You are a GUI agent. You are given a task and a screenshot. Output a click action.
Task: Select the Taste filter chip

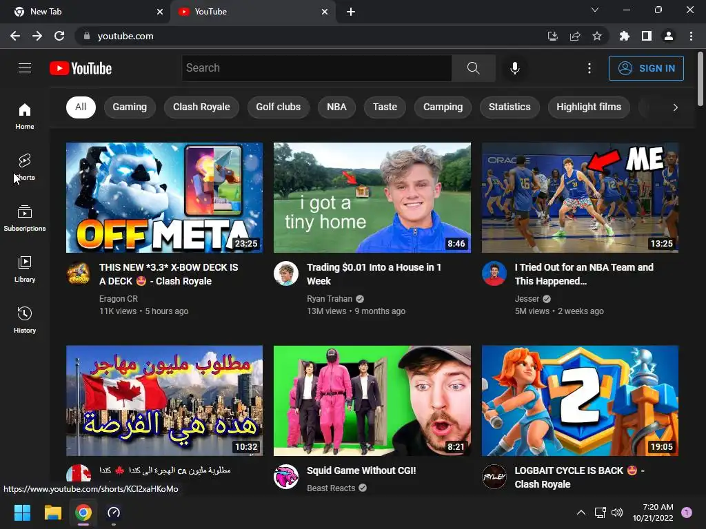click(385, 107)
